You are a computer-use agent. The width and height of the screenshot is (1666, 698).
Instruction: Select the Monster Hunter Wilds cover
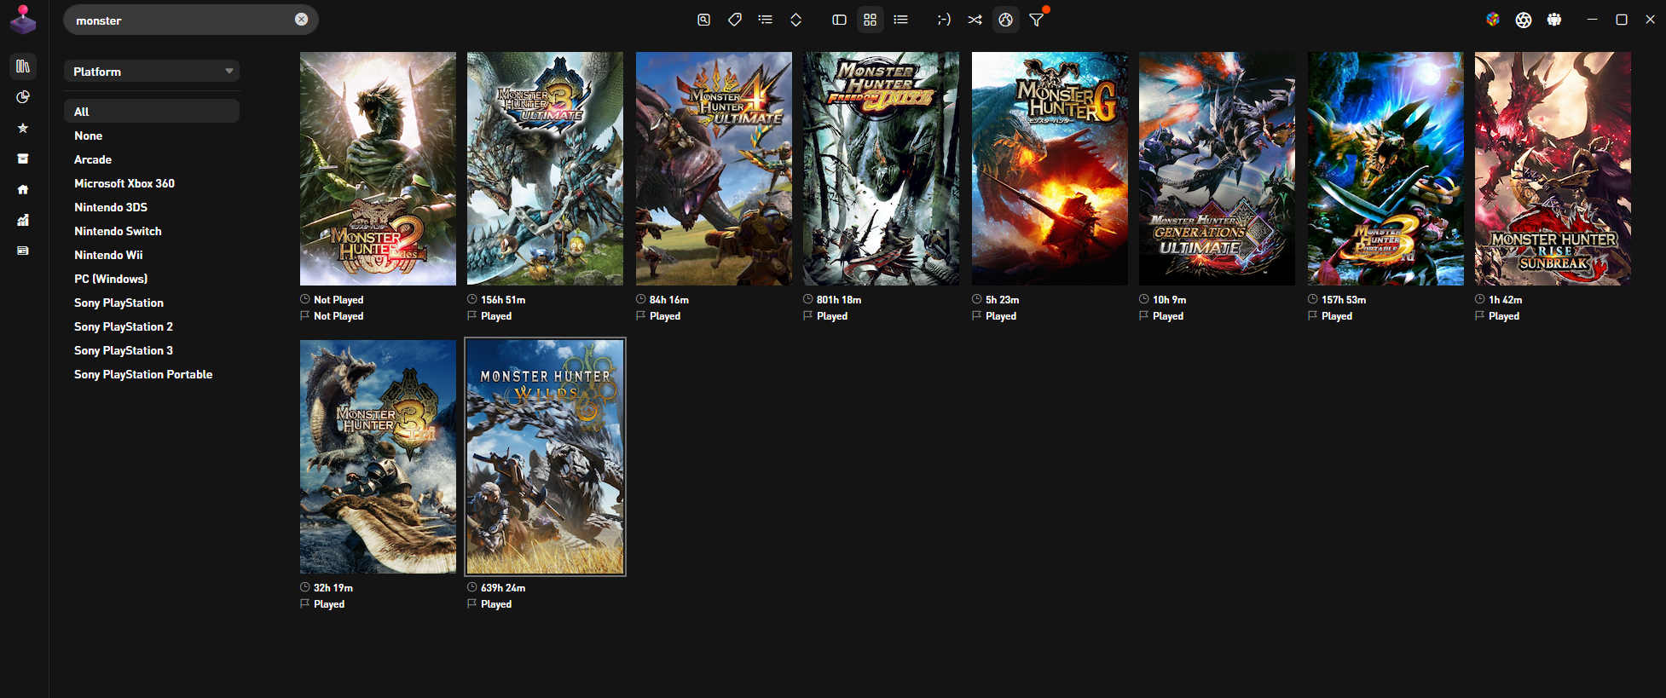545,457
